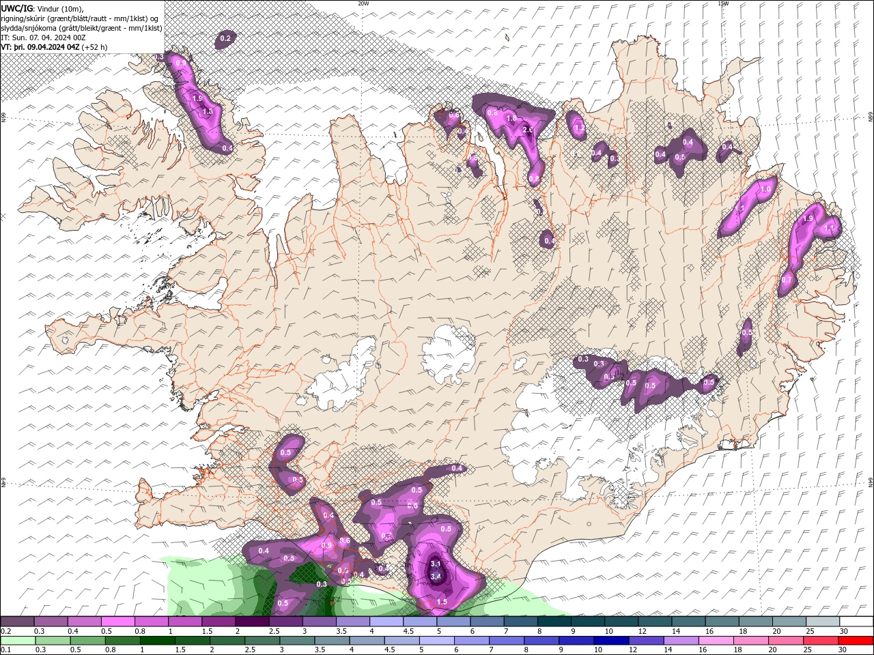The image size is (874, 655).
Task: Select the crimson 25 swatch in the rain scale
Action: coord(820,641)
